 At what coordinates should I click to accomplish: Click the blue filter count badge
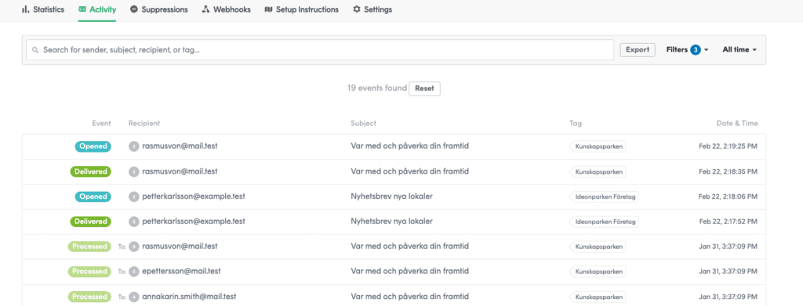coord(696,49)
